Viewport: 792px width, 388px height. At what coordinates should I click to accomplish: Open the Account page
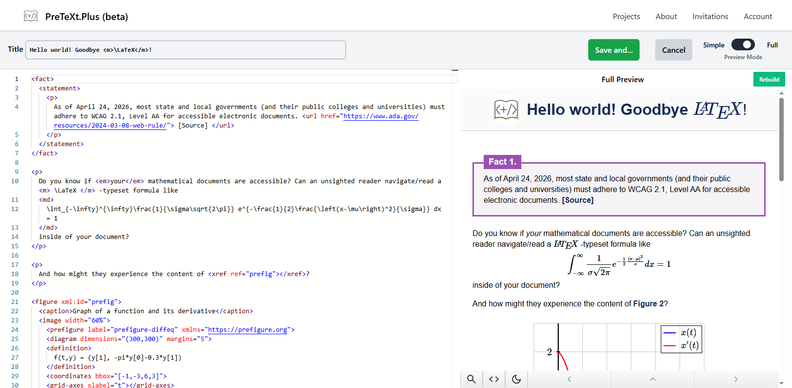(758, 16)
